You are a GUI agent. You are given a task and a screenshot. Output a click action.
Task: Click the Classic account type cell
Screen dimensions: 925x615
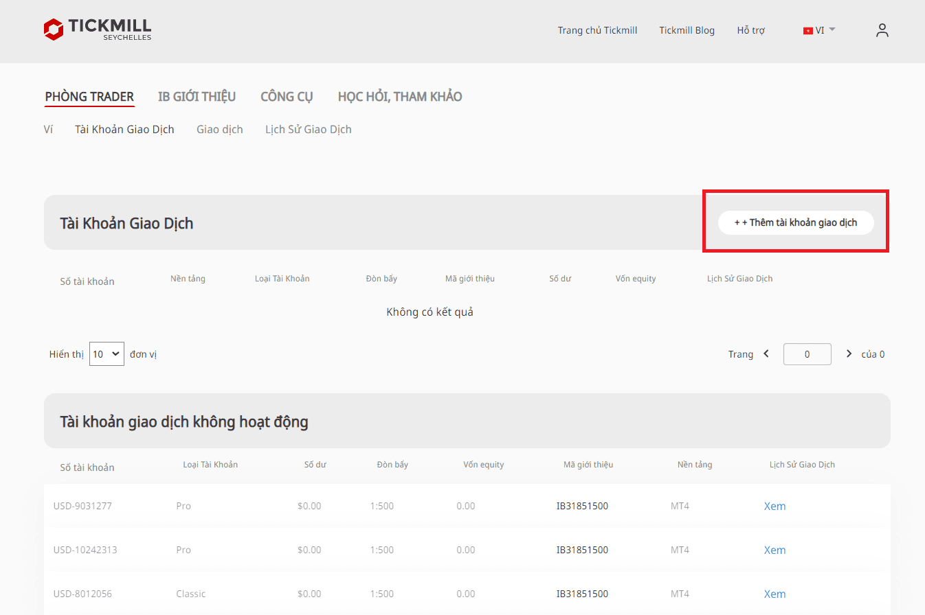click(191, 594)
